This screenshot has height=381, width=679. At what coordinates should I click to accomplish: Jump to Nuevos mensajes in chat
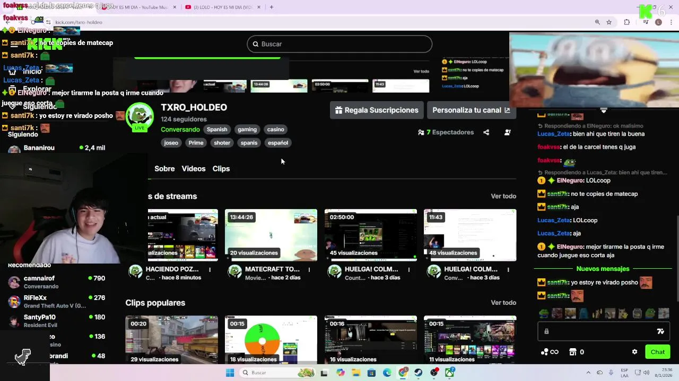click(x=603, y=269)
